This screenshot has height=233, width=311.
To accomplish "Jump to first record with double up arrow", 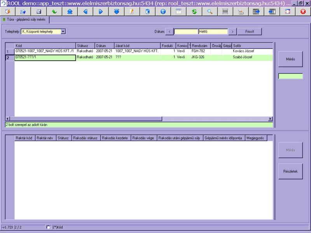I will point(70,12).
